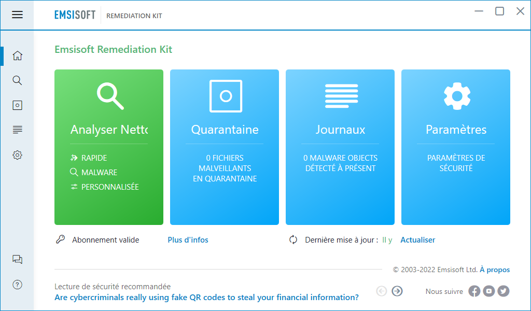Minimize the Emsisoft window
The height and width of the screenshot is (311, 531).
click(x=479, y=11)
